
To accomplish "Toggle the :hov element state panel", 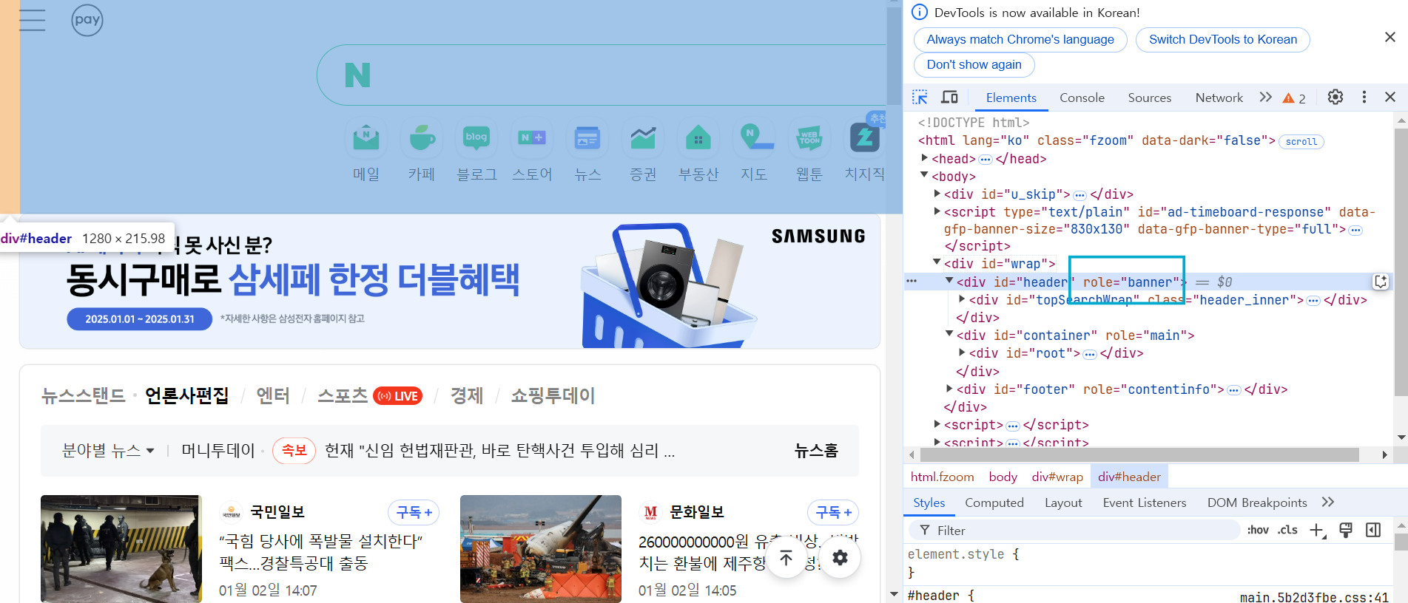I will point(1258,530).
